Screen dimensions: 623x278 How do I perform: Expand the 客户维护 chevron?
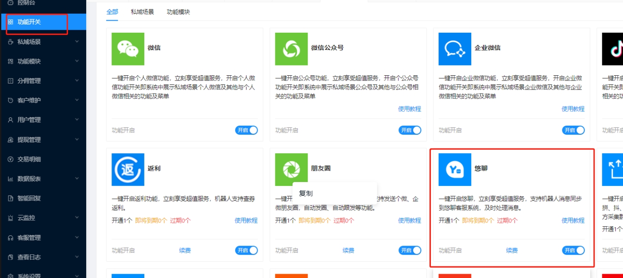coord(77,100)
